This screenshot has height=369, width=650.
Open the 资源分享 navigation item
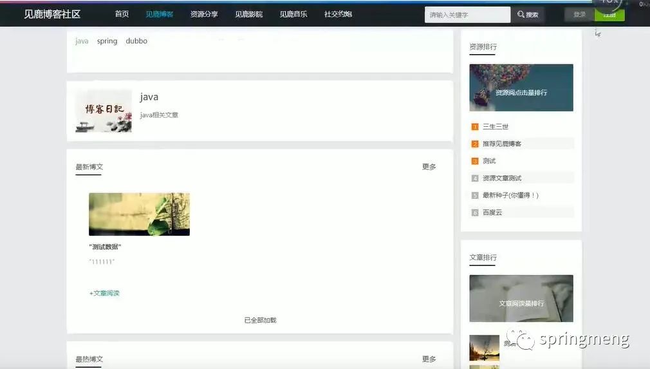pyautogui.click(x=204, y=14)
